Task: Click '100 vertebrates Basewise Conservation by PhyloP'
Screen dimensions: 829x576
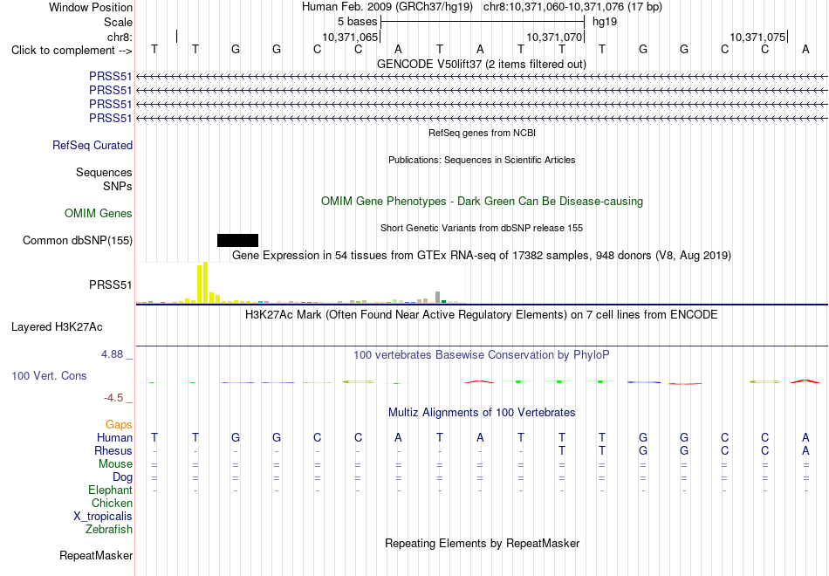Action: click(x=482, y=355)
